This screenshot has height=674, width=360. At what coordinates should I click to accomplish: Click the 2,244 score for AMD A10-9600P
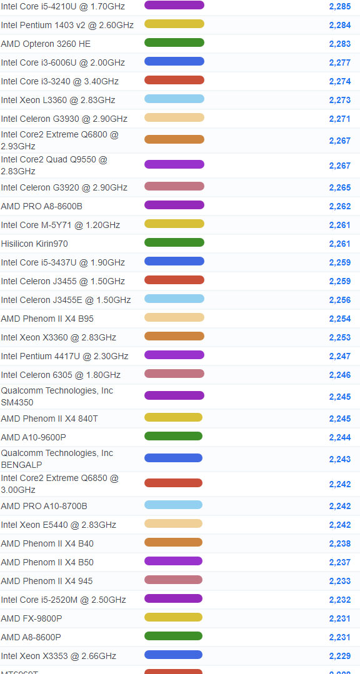[340, 437]
